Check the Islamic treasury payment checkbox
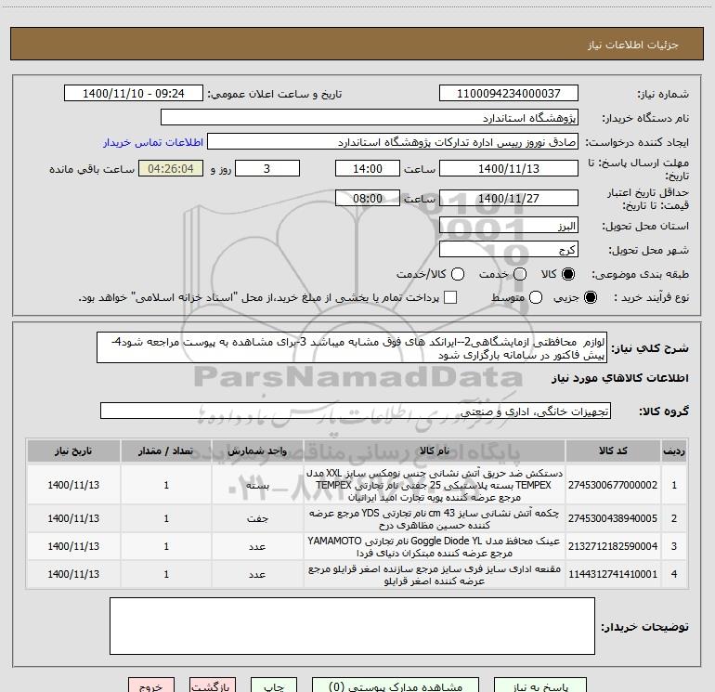Image resolution: width=715 pixels, height=692 pixels. (450, 297)
